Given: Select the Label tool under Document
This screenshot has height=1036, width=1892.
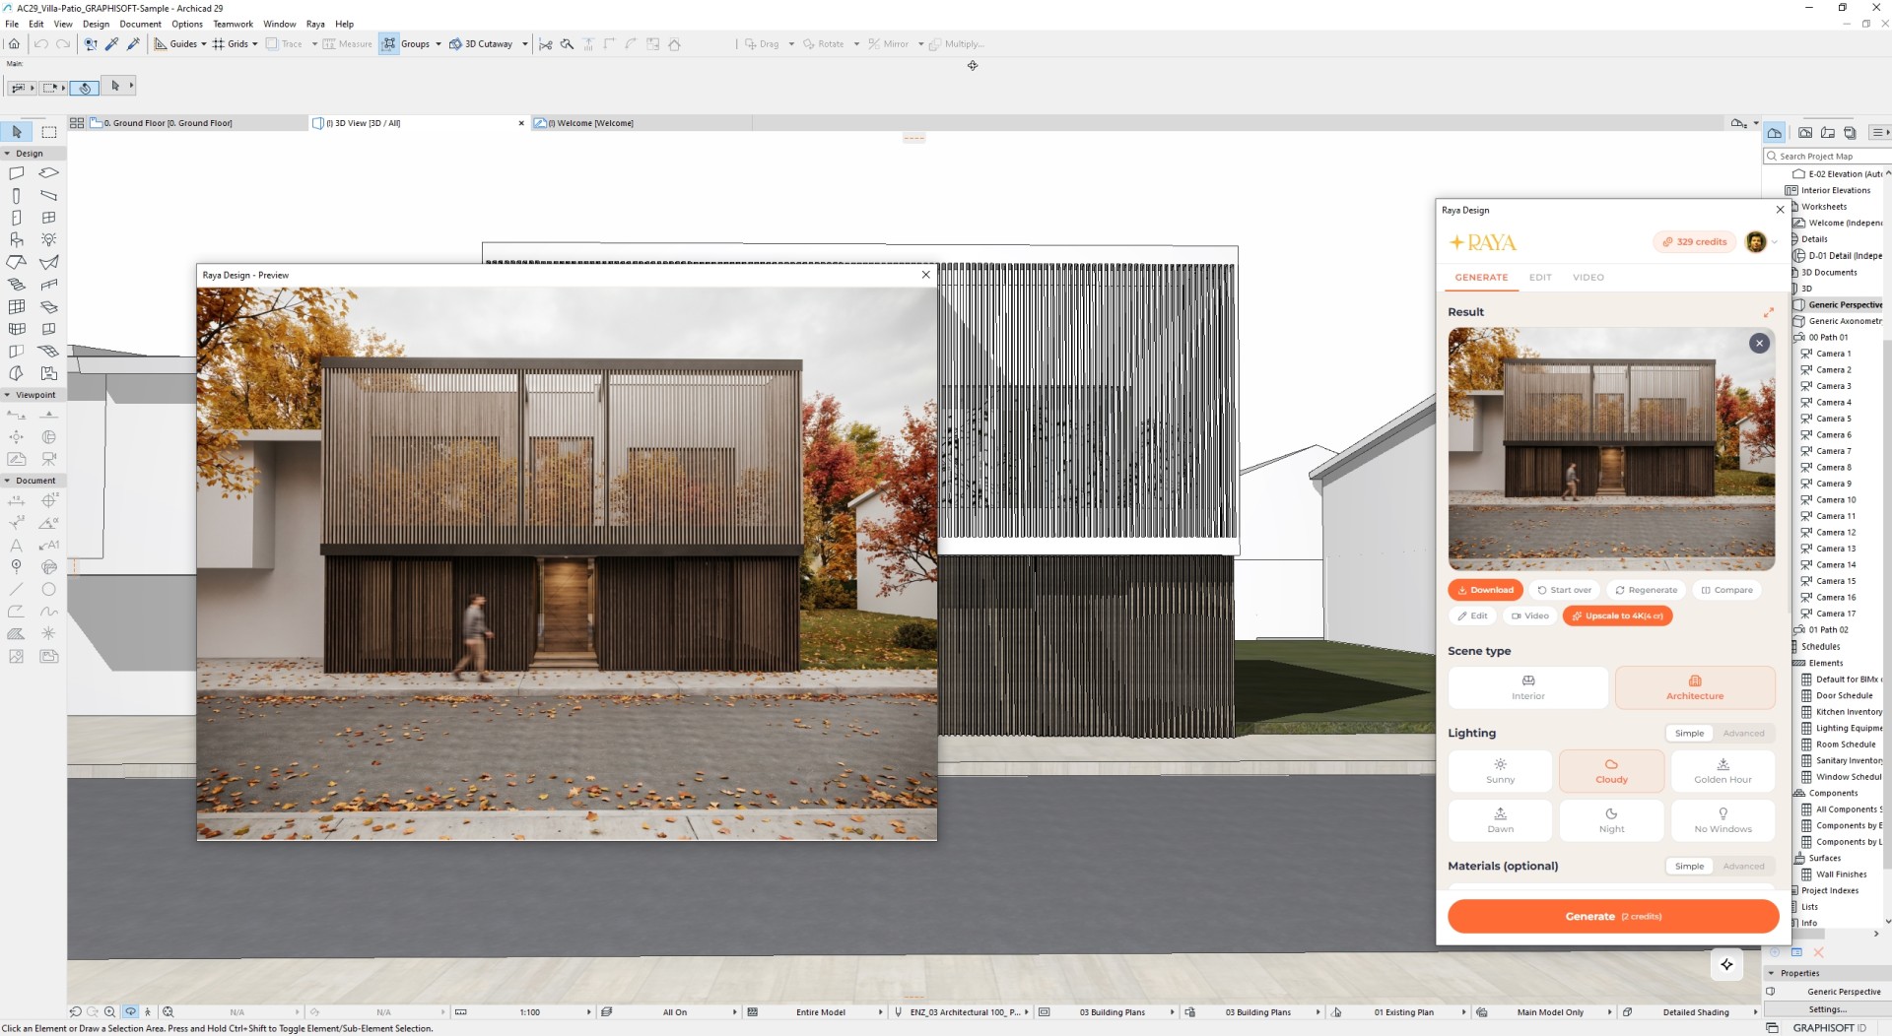Looking at the screenshot, I should tap(49, 545).
